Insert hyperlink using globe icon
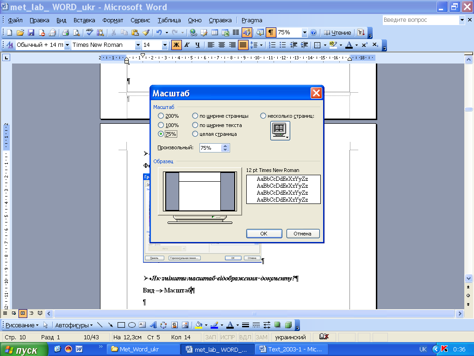The height and width of the screenshot is (356, 474). pos(193,32)
